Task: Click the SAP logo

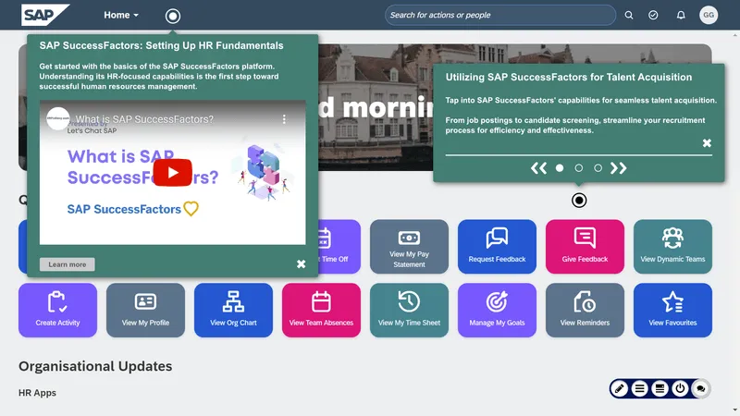Action: [x=44, y=15]
